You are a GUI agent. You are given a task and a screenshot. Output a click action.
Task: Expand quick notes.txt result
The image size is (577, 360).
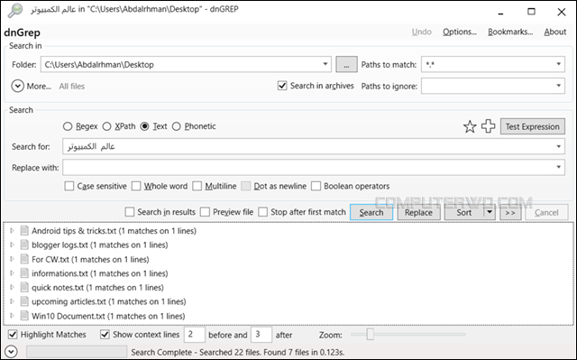pos(12,287)
